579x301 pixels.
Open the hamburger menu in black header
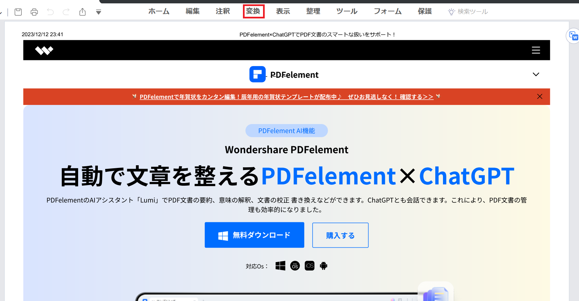(x=536, y=50)
